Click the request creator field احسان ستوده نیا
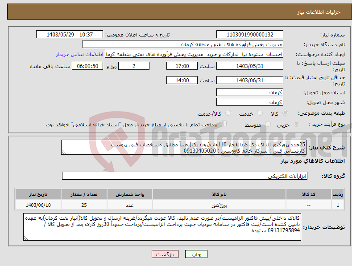352x266 pixels. click(x=194, y=54)
